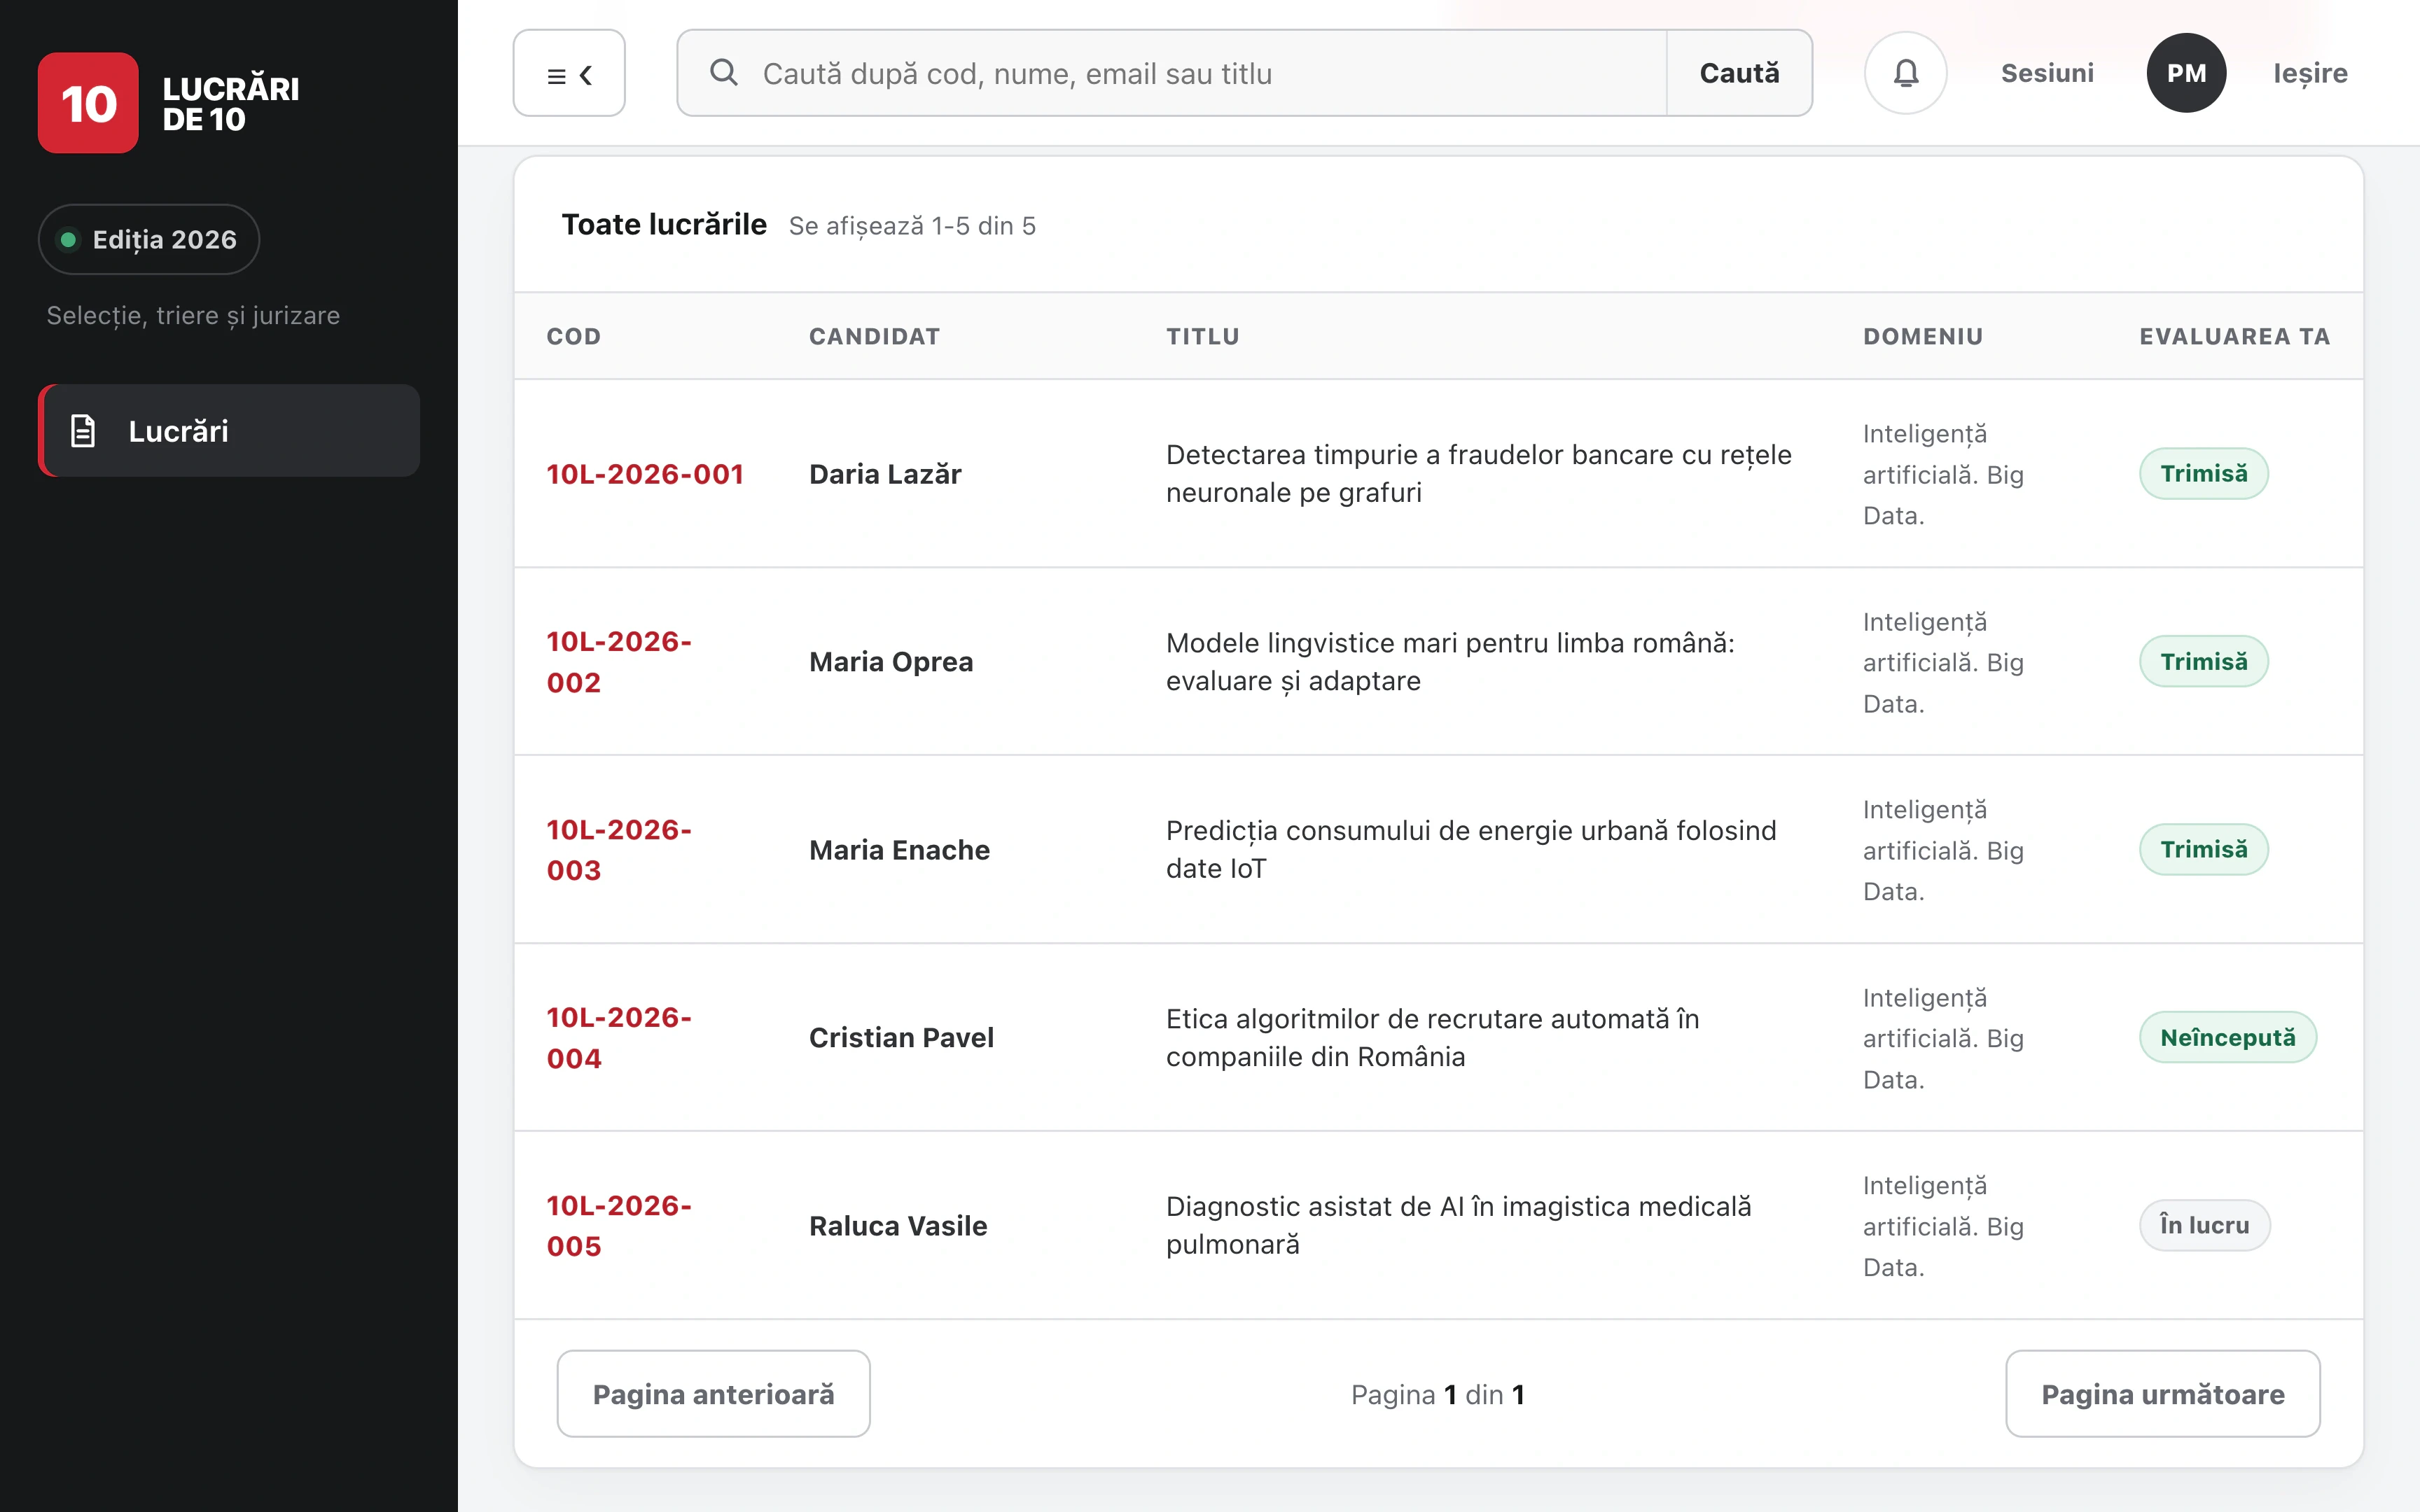
Task: Click the title Diagnostic asistat de AI
Action: coord(1458,1226)
